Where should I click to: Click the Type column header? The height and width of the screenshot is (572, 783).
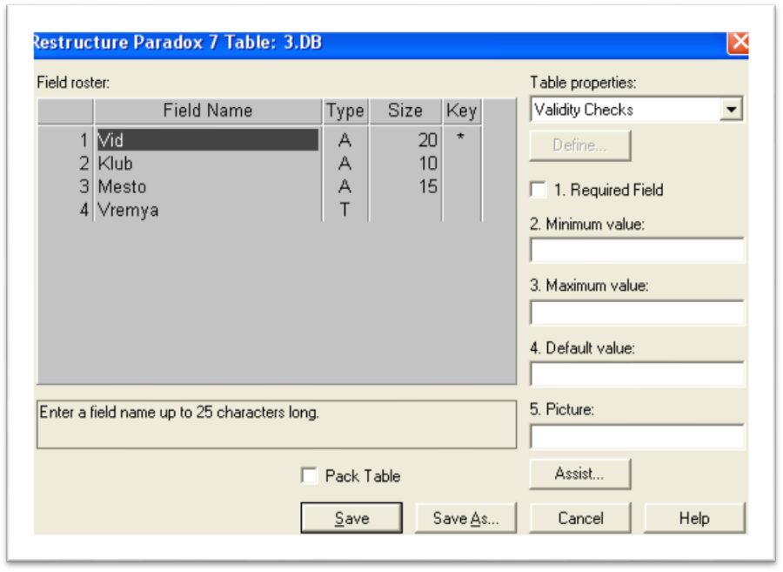point(345,111)
